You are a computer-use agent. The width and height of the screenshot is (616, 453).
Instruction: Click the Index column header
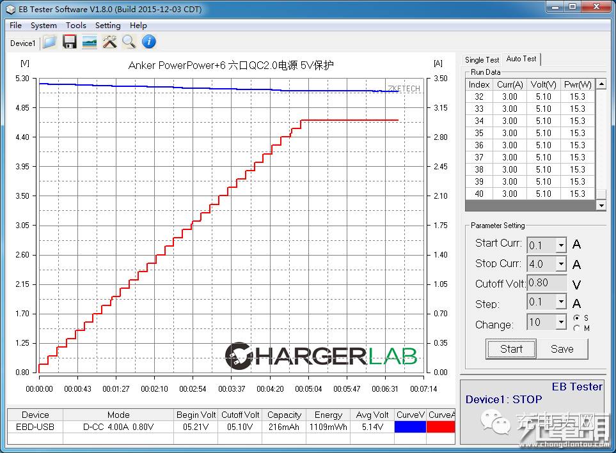[479, 85]
